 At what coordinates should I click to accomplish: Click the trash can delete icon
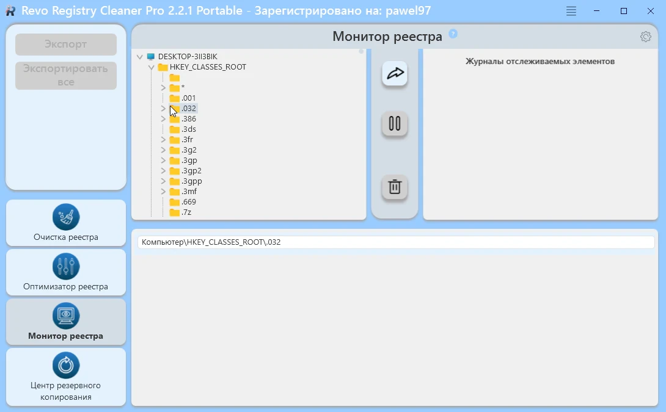pos(395,187)
